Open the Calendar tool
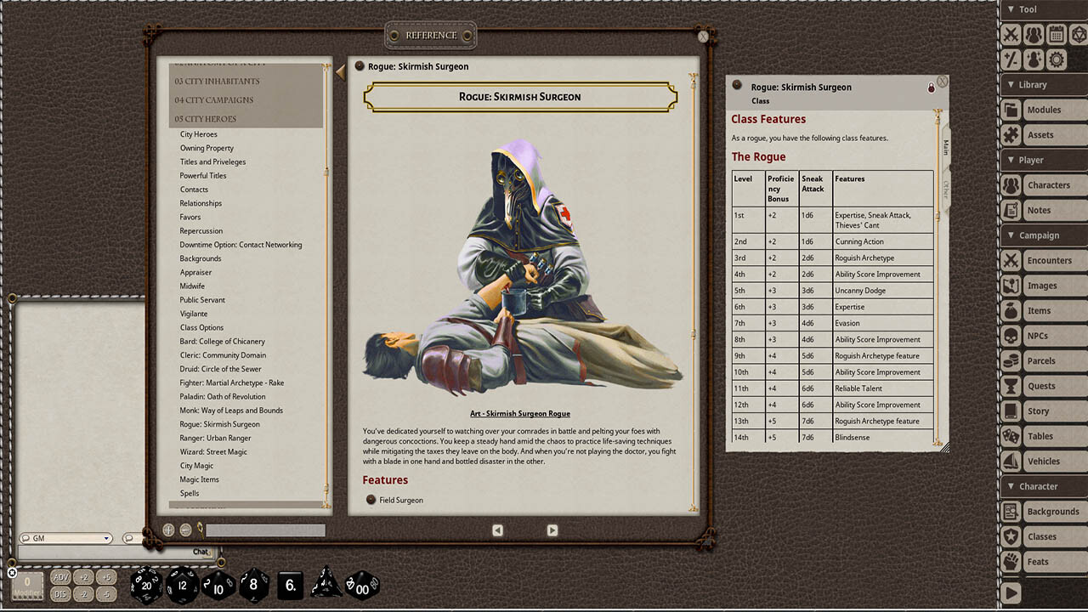 1055,34
